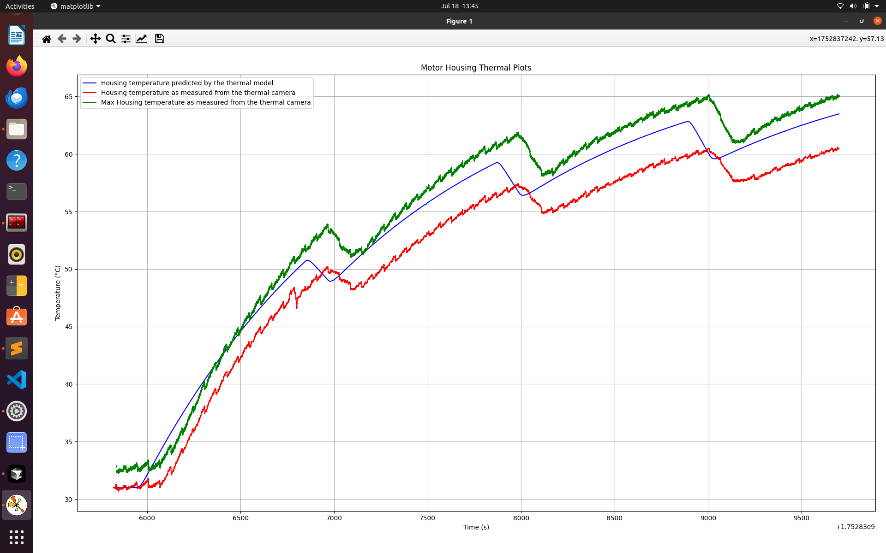Open the matplotlib application menu dropdown
Image resolution: width=886 pixels, height=553 pixels.
point(75,6)
